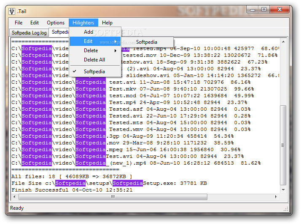Open the Help menu
Screen dimensions: 301x224
pos(107,23)
